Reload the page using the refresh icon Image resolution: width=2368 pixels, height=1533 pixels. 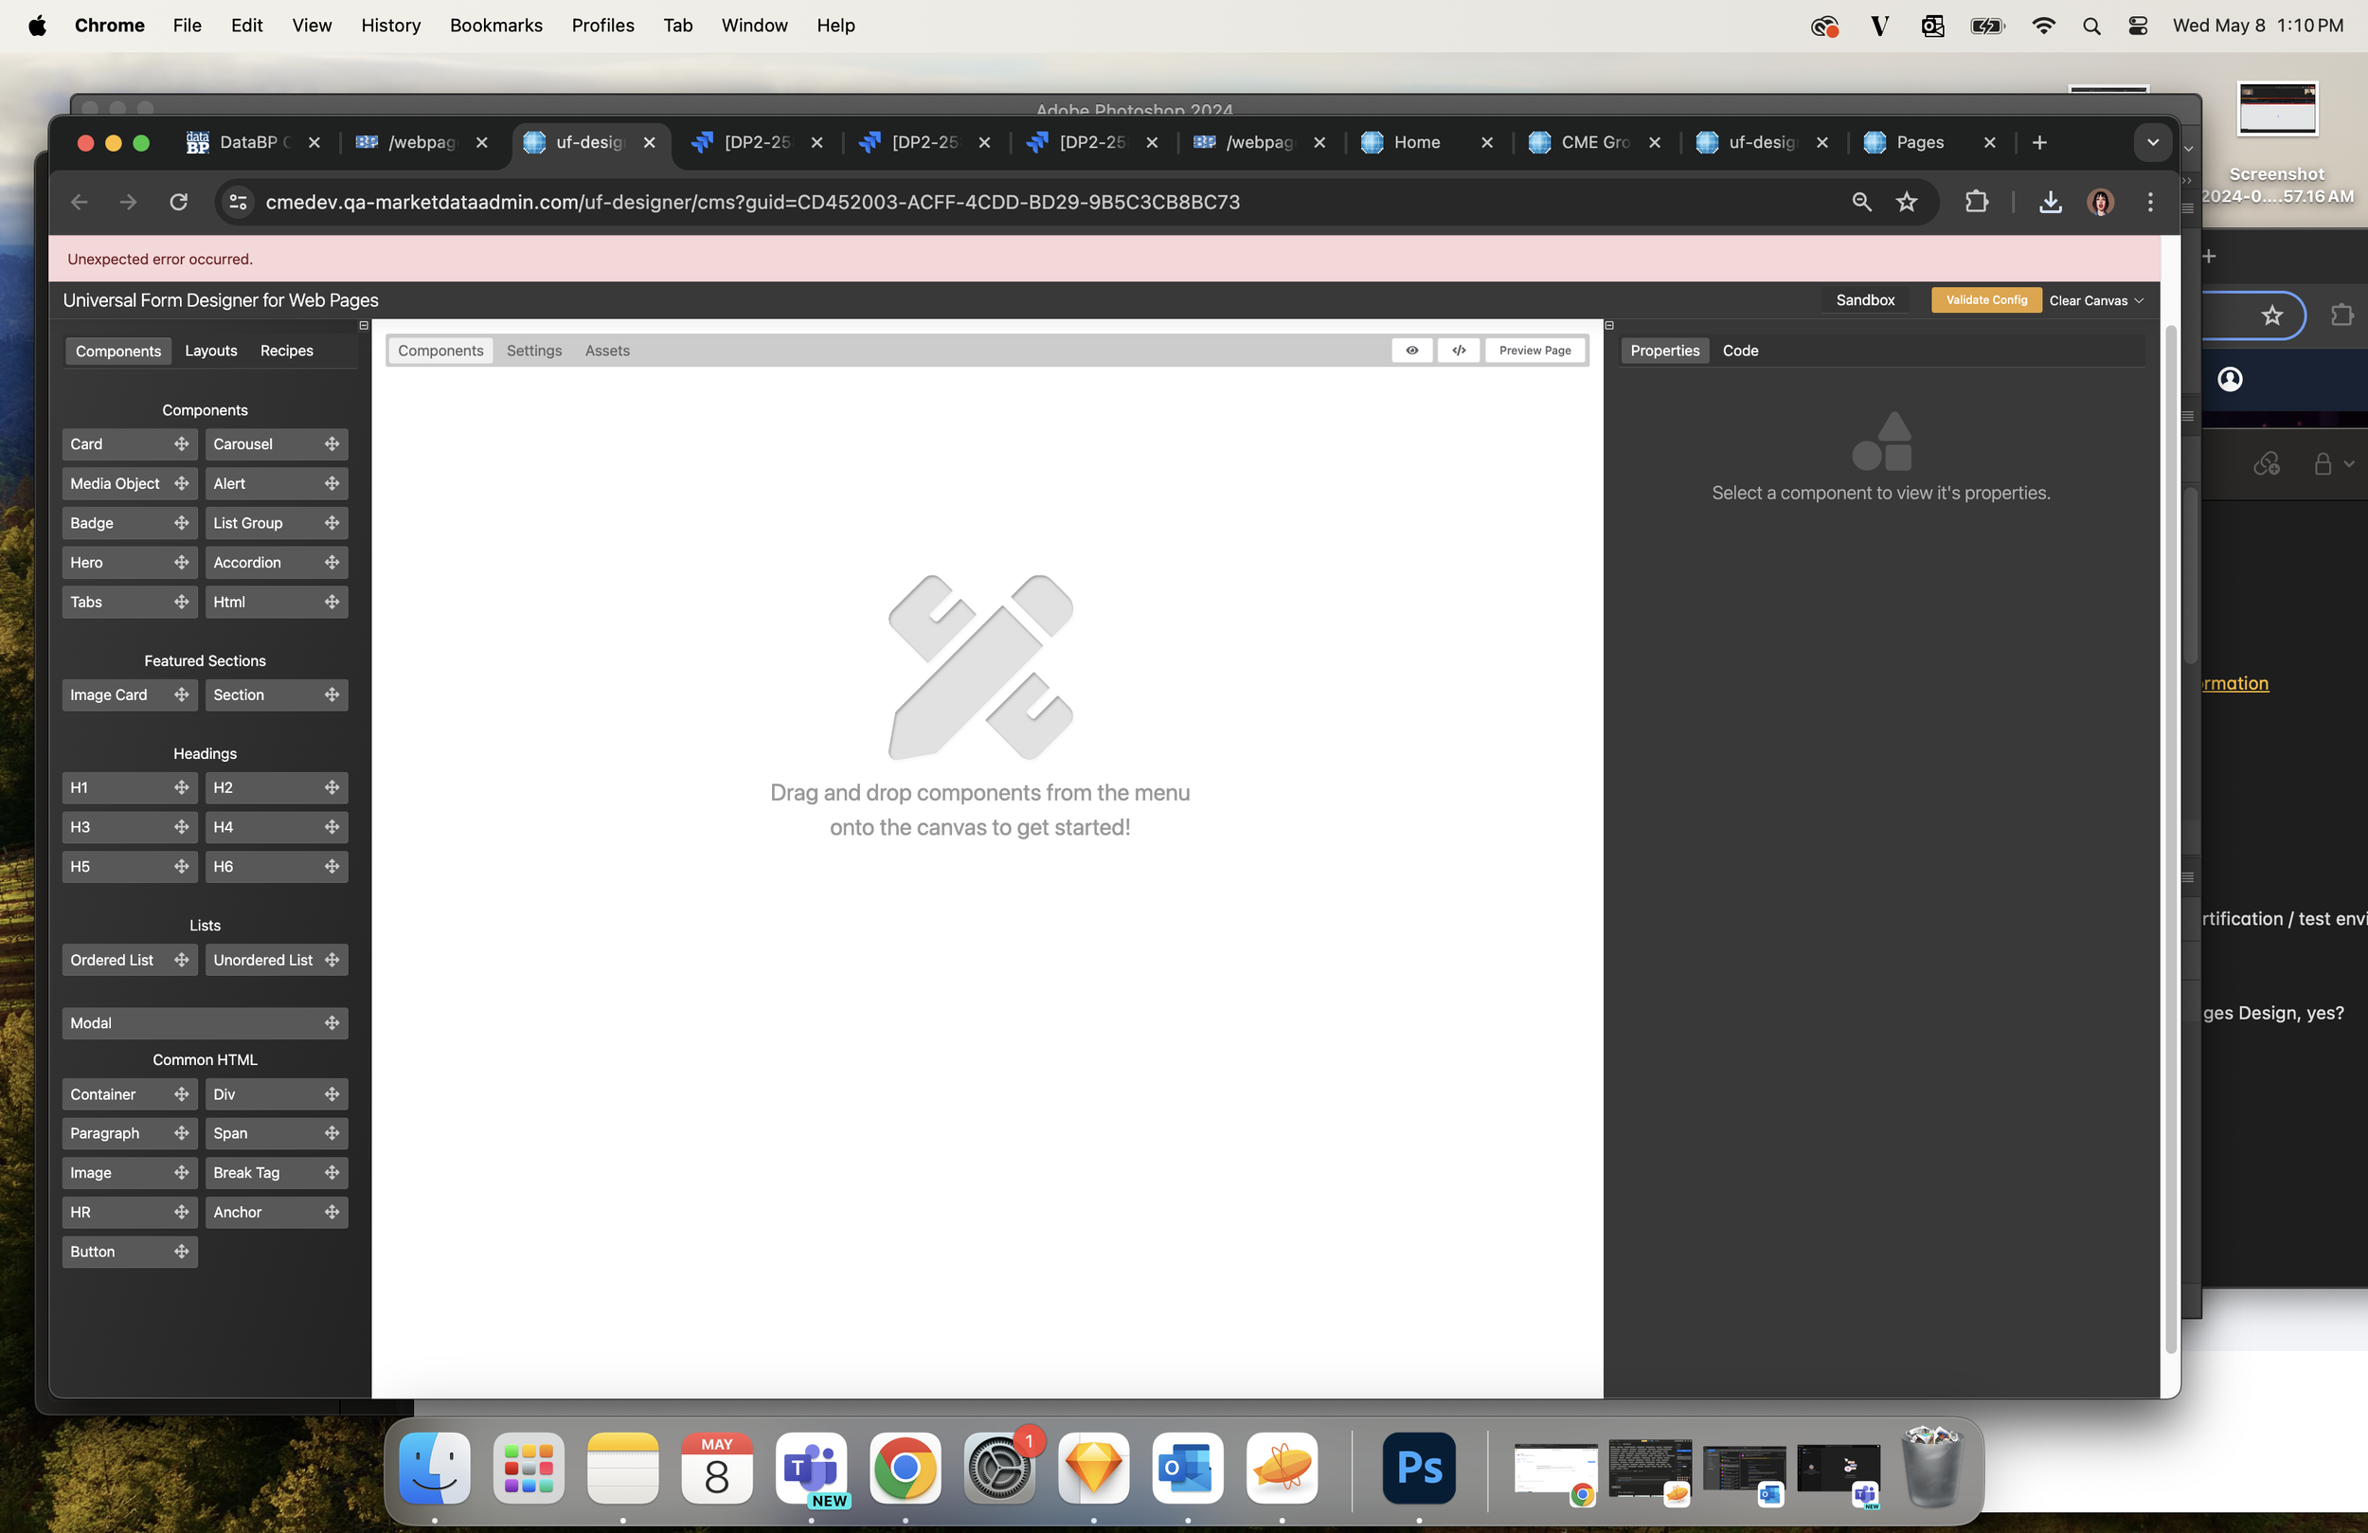coord(179,202)
